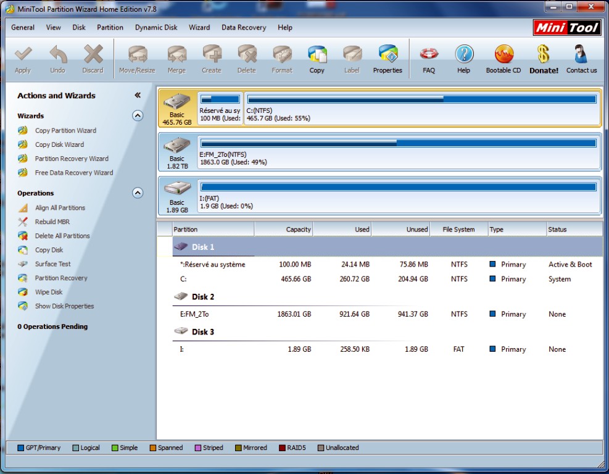Click the Discard X toolbar icon
609x474 pixels.
(x=93, y=54)
